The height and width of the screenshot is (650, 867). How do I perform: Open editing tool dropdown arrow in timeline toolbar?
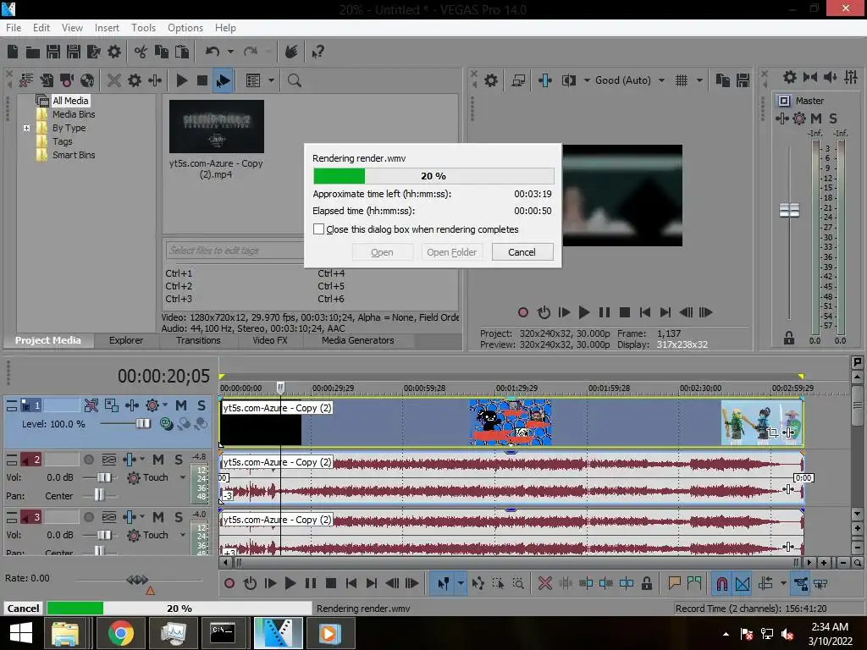click(x=460, y=583)
